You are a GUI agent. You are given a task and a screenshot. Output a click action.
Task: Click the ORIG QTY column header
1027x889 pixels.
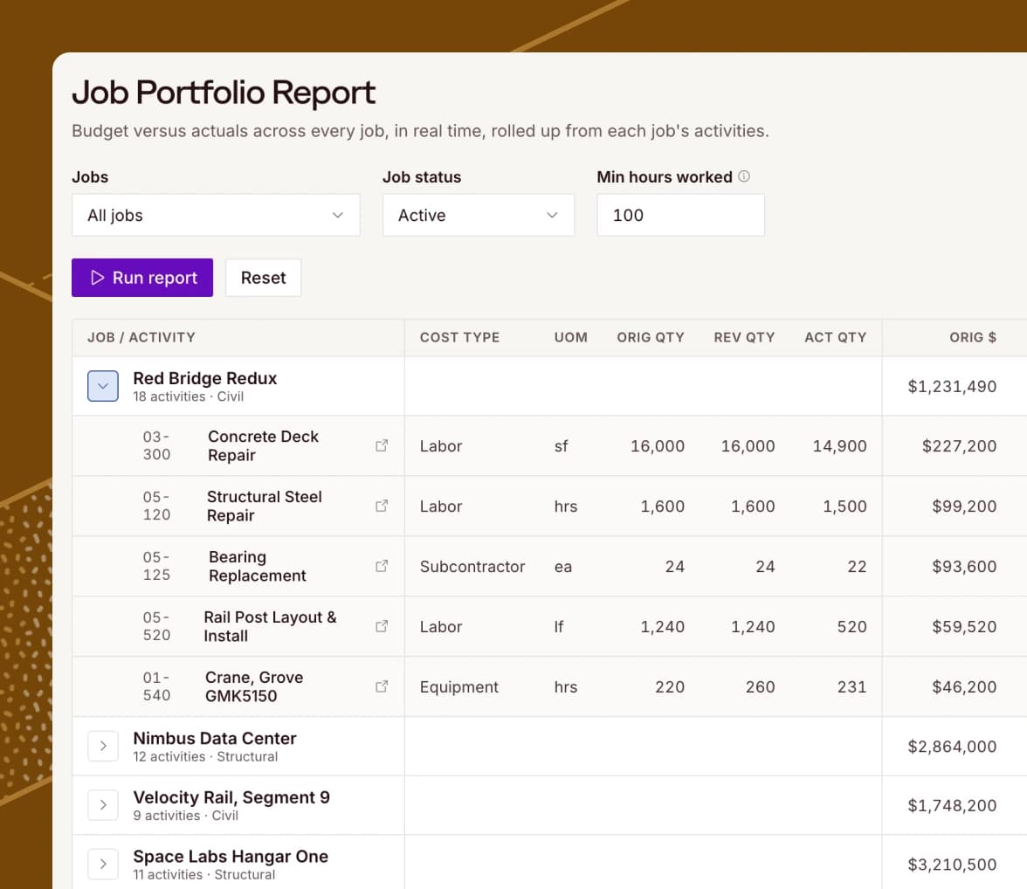[651, 337]
